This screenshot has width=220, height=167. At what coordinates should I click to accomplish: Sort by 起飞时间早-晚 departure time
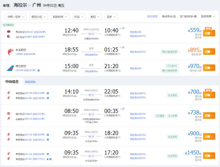coord(188,17)
